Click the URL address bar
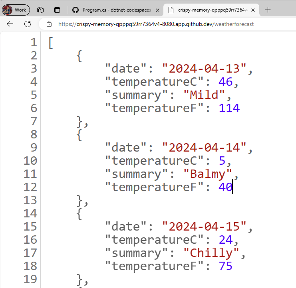Image resolution: width=296 pixels, height=288 pixels. click(160, 24)
